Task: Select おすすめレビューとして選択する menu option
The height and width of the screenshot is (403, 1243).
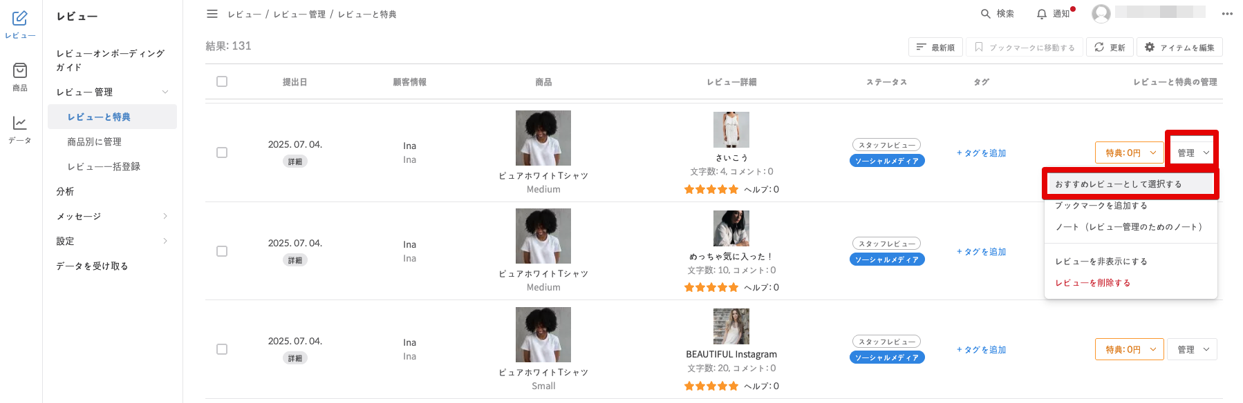Action: (1118, 184)
